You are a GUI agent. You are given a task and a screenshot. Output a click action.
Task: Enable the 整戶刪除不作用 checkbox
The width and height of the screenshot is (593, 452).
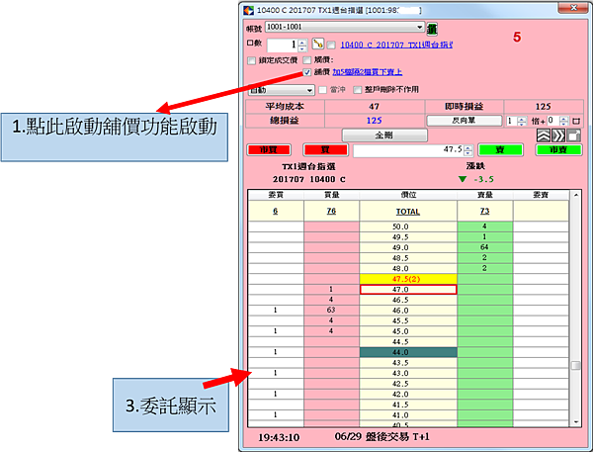pos(358,90)
